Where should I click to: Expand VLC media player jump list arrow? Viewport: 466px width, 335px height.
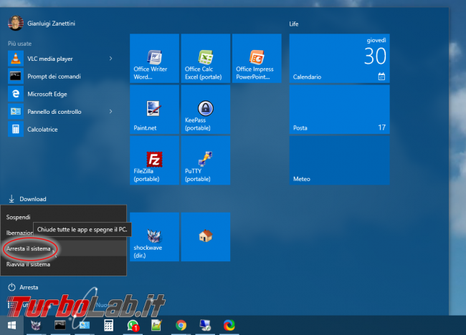point(110,59)
